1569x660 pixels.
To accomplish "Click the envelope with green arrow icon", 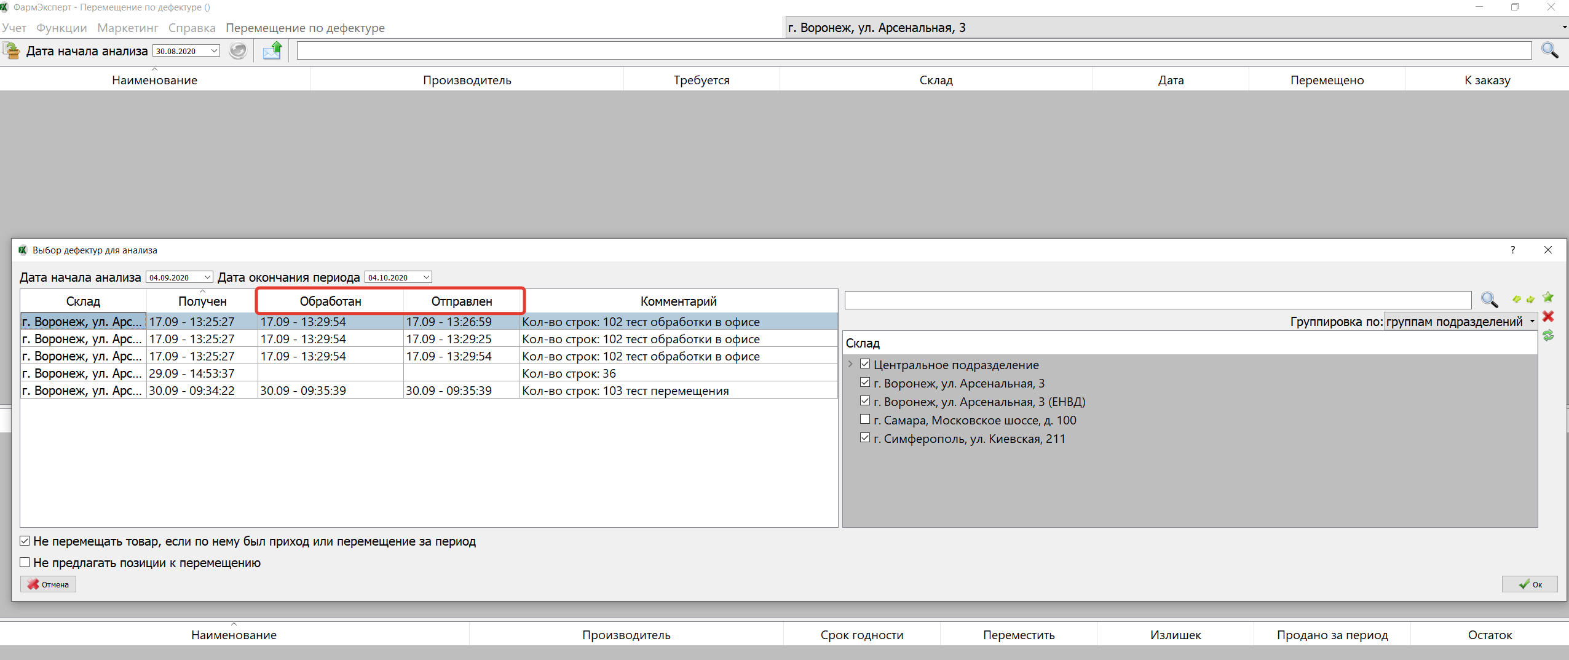I will pyautogui.click(x=272, y=50).
